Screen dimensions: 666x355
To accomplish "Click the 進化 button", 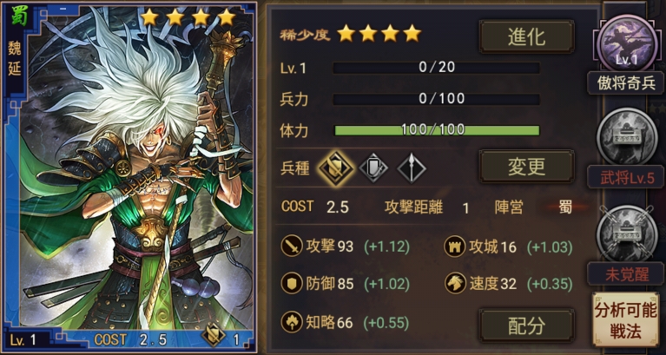I will coord(527,36).
